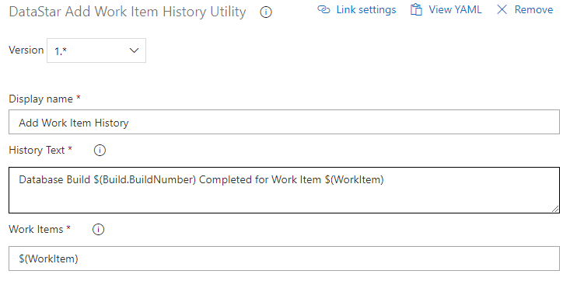Open the Version dropdown chevron
The image size is (570, 281).
(134, 50)
